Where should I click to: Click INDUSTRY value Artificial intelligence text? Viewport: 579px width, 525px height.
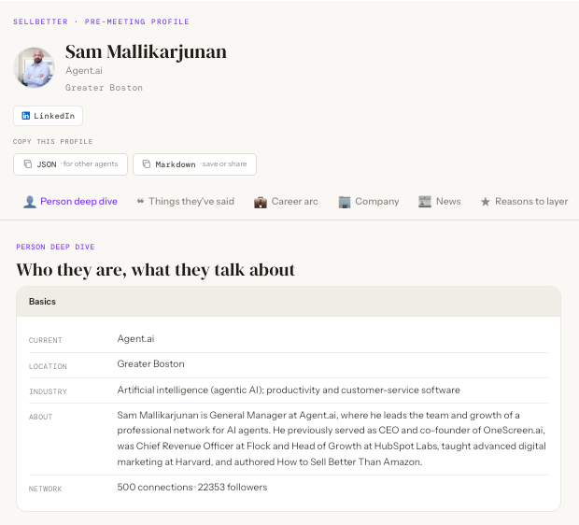[x=289, y=390]
